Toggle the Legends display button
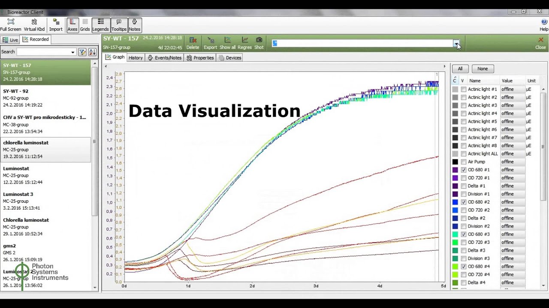This screenshot has height=308, width=549. click(100, 25)
